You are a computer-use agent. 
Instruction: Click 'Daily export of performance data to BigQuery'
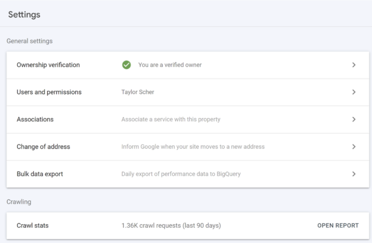(x=181, y=174)
